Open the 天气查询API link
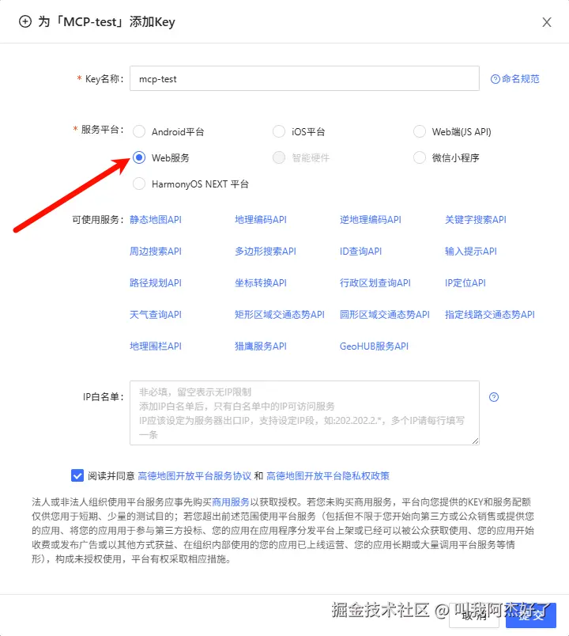The width and height of the screenshot is (569, 636). tap(156, 315)
